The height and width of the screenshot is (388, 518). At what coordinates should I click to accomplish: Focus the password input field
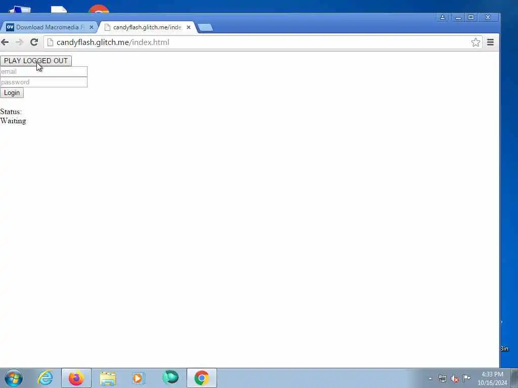44,82
